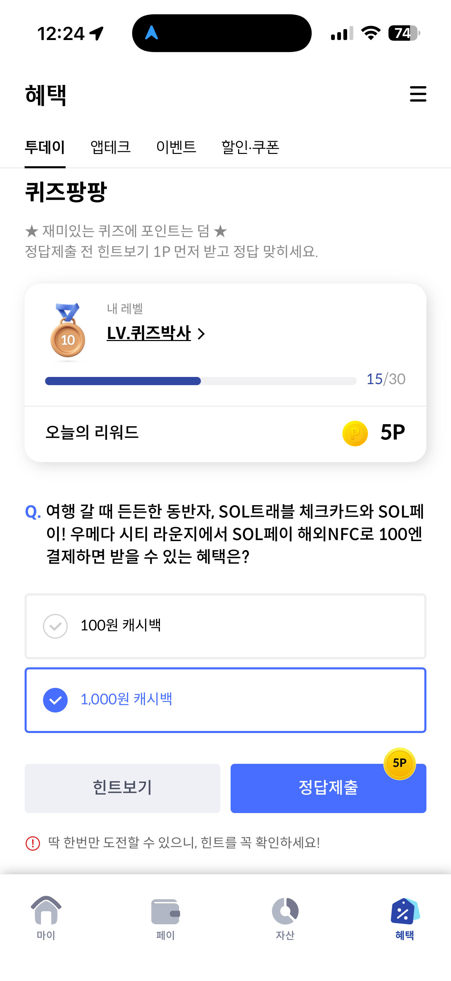Select the 100원 캐시백 radio option

(225, 626)
